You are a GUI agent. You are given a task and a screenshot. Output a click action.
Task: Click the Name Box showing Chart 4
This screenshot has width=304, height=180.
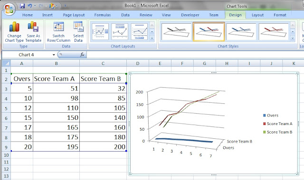coord(26,55)
